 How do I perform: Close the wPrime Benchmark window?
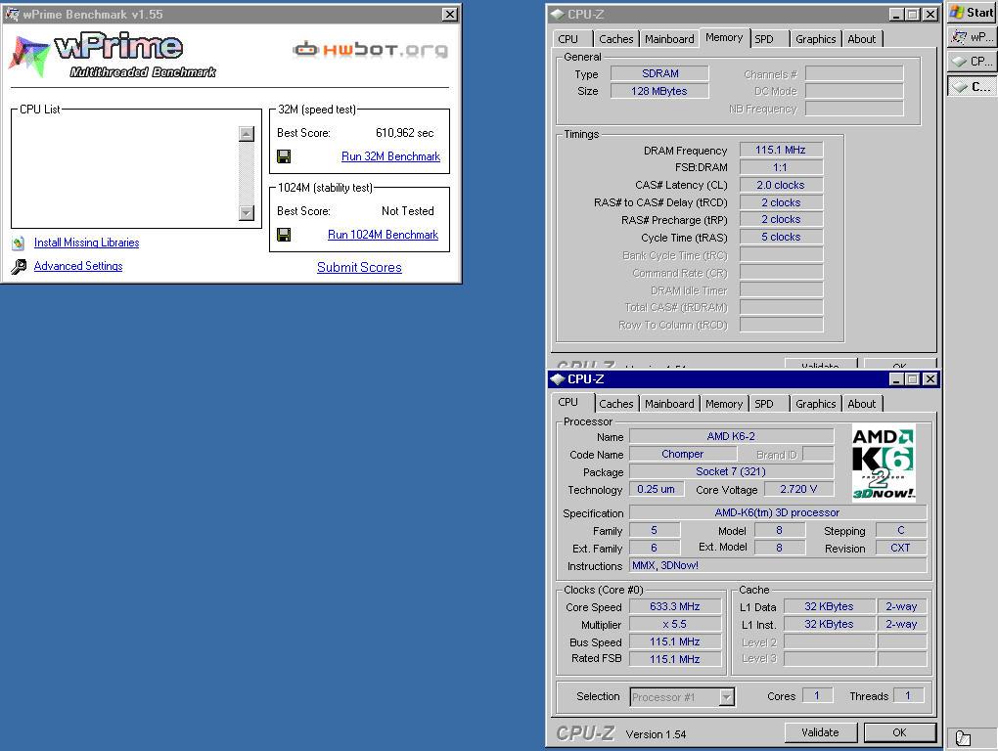point(449,14)
